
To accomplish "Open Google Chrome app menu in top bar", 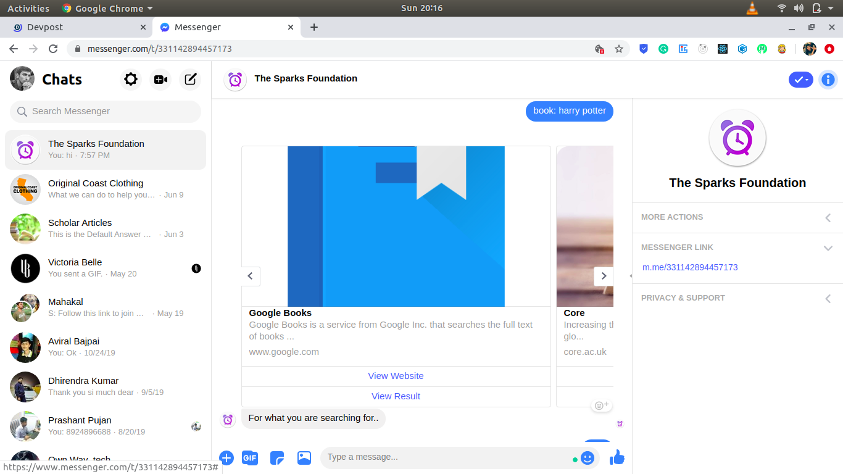I will [107, 8].
